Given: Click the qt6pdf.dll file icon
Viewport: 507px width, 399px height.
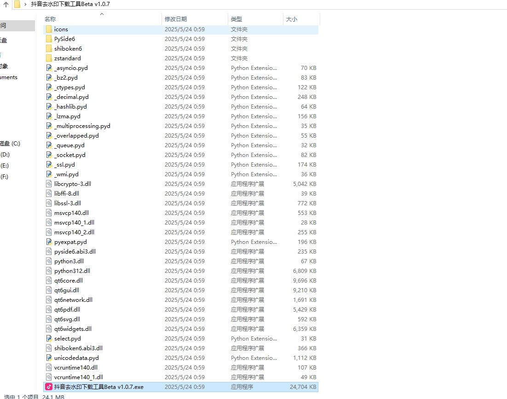Looking at the screenshot, I should coord(49,310).
